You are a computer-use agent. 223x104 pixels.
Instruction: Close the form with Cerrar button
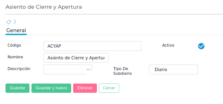point(109,88)
